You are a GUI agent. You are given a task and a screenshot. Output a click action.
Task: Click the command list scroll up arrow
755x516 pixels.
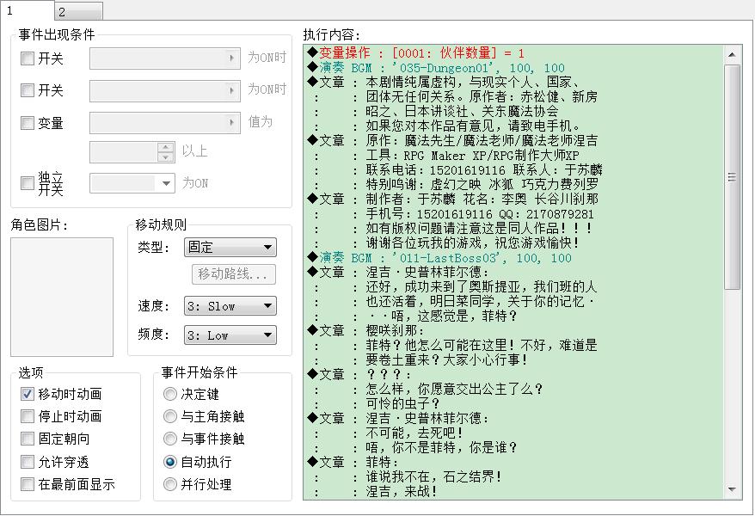click(732, 54)
